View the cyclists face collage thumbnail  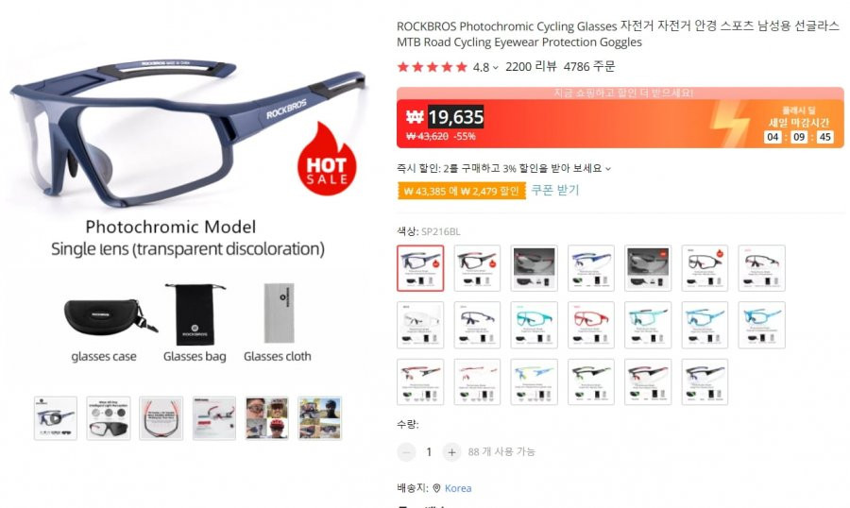266,418
